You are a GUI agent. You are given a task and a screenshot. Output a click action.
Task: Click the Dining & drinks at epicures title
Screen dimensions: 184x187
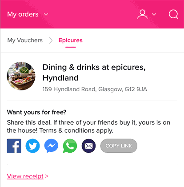coord(94,73)
